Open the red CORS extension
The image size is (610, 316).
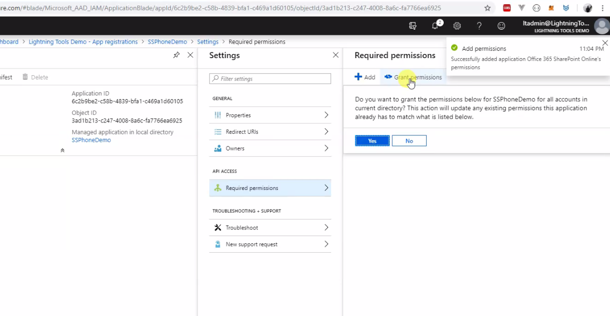tap(507, 8)
